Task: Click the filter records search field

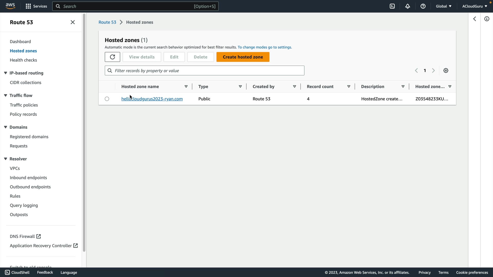Action: point(204,71)
